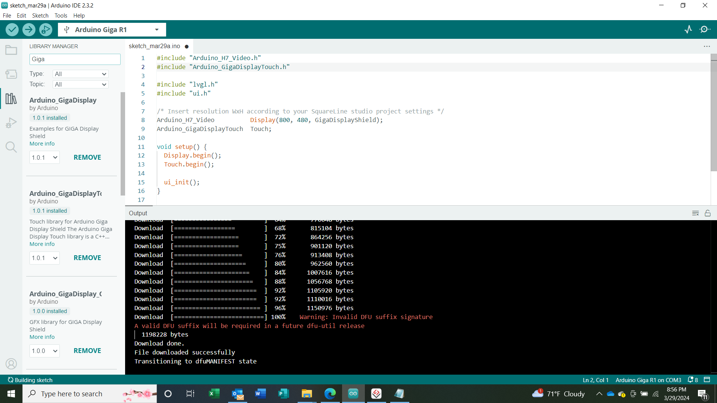This screenshot has height=403, width=717.
Task: Toggle the bottom panel from the status bar
Action: coord(707,380)
